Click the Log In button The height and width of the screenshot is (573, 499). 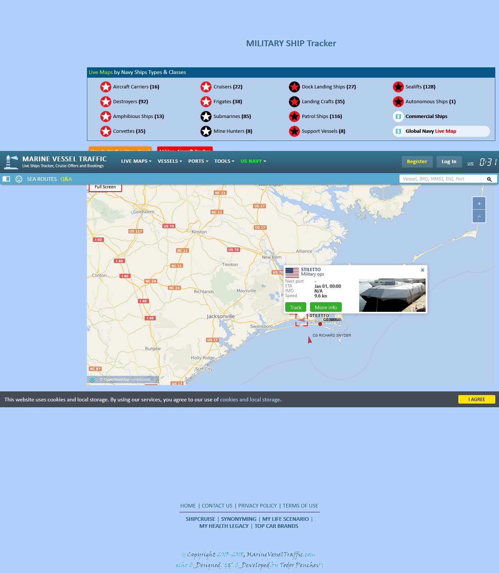coord(449,162)
